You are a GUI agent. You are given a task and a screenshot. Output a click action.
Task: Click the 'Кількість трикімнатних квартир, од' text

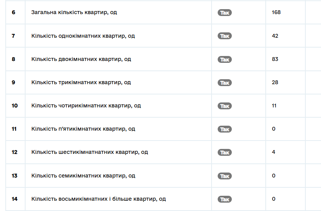coord(81,82)
